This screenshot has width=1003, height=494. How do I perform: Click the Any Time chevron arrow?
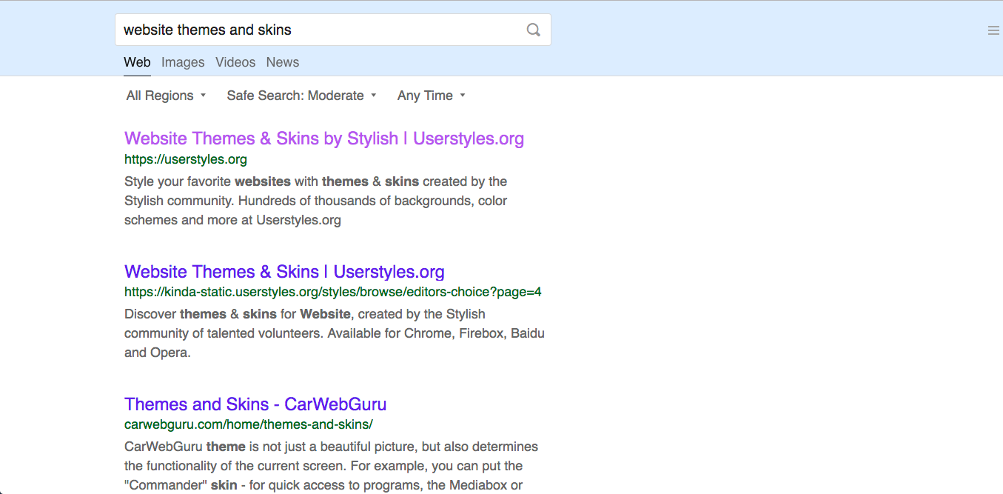pos(463,96)
